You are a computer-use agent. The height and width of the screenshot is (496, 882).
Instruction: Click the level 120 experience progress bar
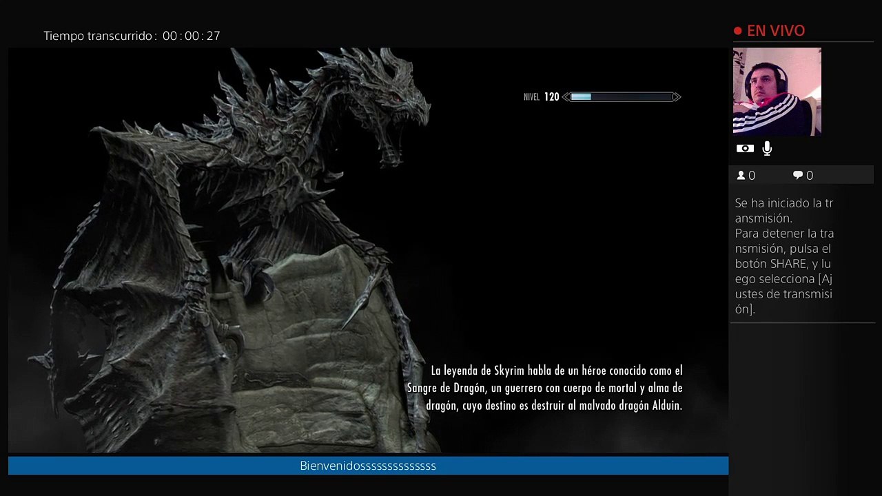[x=622, y=97]
